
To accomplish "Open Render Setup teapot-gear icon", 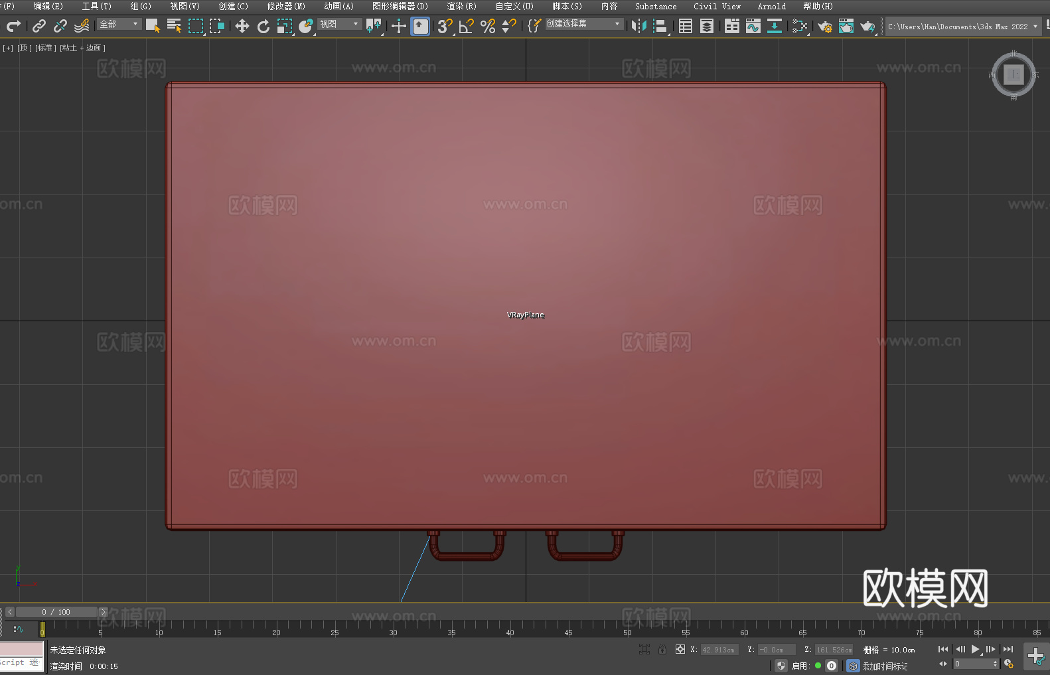I will (825, 26).
